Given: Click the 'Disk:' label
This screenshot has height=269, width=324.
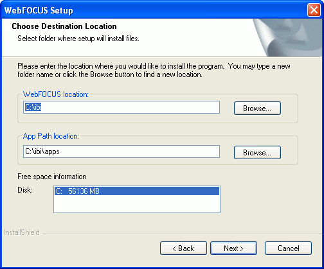Looking at the screenshot, I should [x=25, y=190].
